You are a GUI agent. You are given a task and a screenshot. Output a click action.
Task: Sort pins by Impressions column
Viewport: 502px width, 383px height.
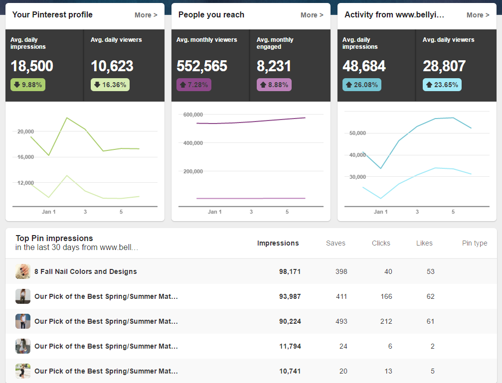pyautogui.click(x=278, y=243)
